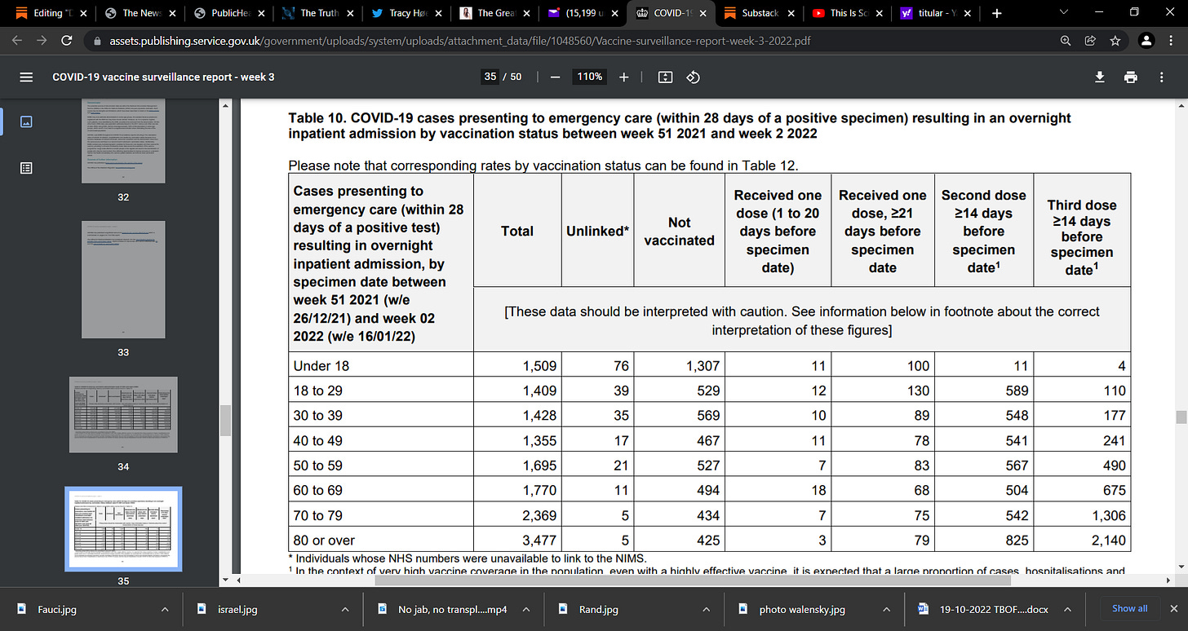Close the 'The Truth' tab
This screenshot has width=1188, height=631.
coord(349,13)
